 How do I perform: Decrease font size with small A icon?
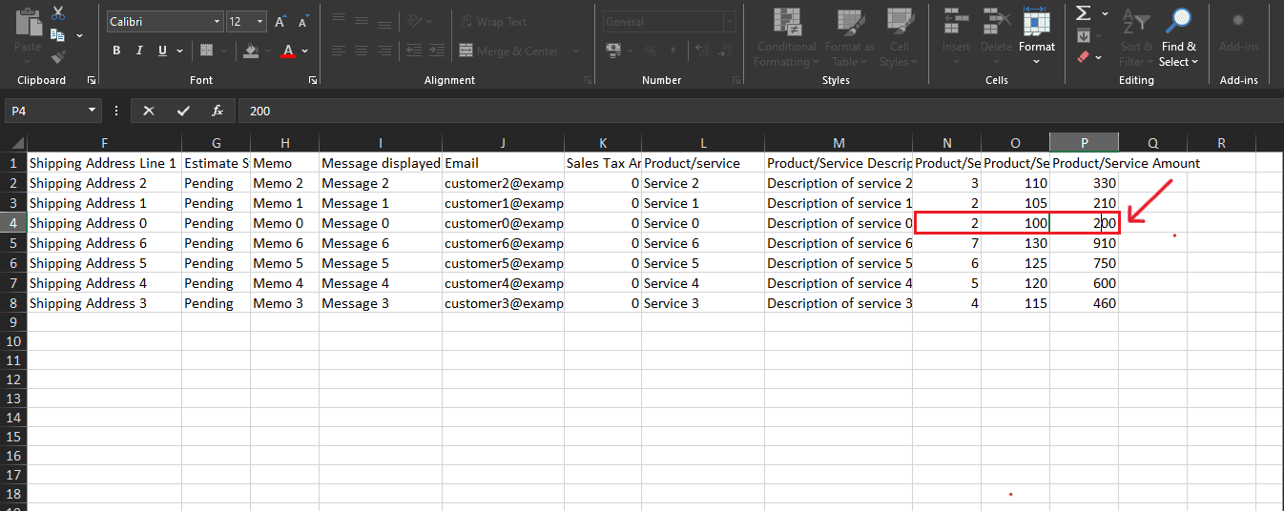tap(303, 21)
